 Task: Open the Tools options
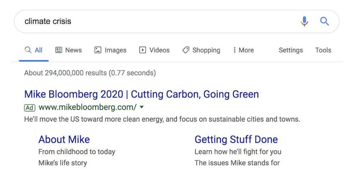coord(323,50)
